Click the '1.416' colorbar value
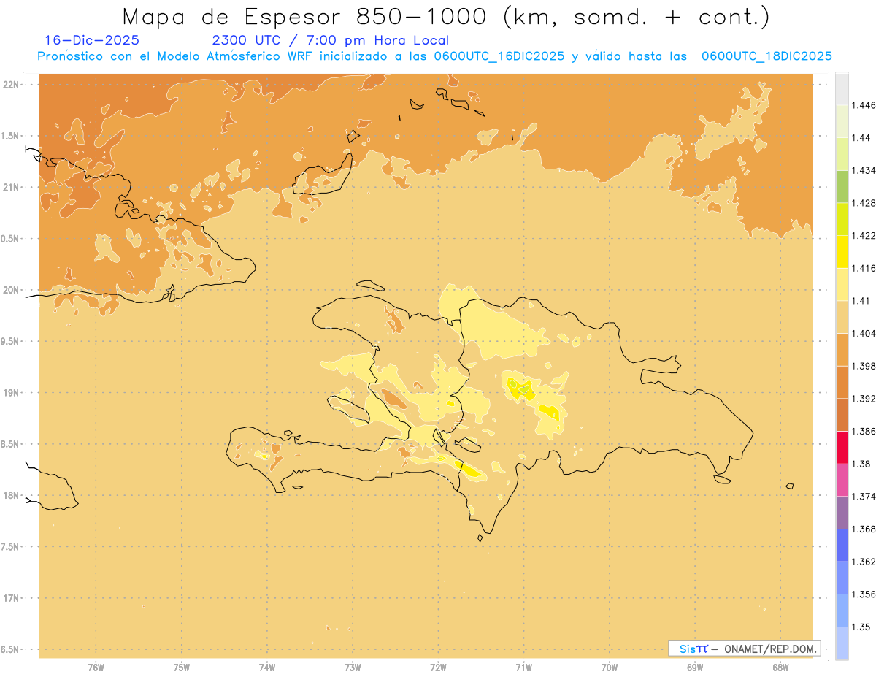Viewport: 876px width, 677px height. [x=862, y=268]
